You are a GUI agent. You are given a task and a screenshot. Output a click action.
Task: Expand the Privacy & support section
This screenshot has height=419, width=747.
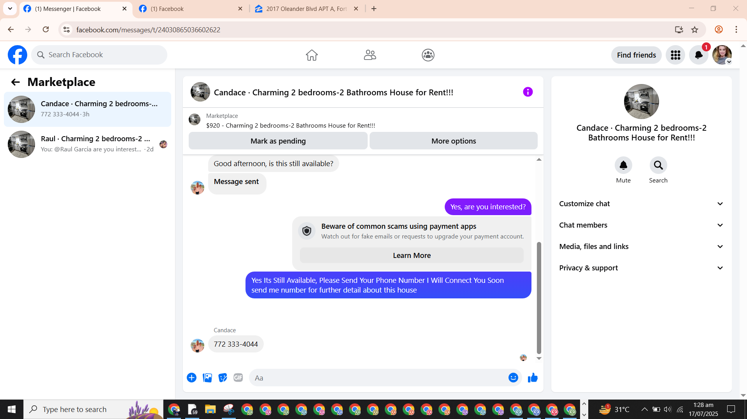[x=642, y=268]
